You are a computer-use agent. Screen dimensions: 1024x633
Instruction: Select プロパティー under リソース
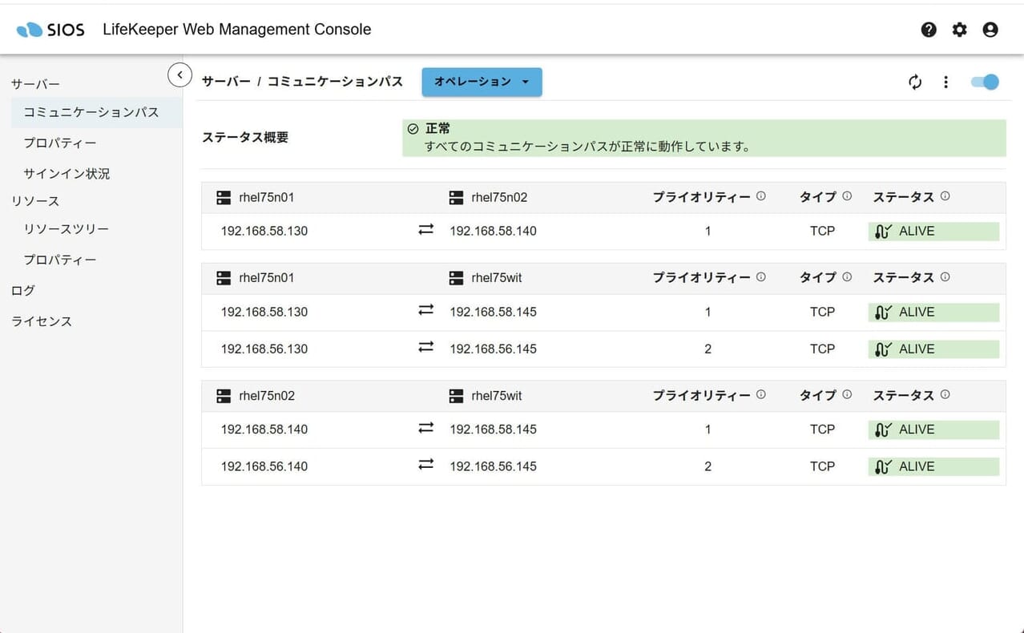60,260
